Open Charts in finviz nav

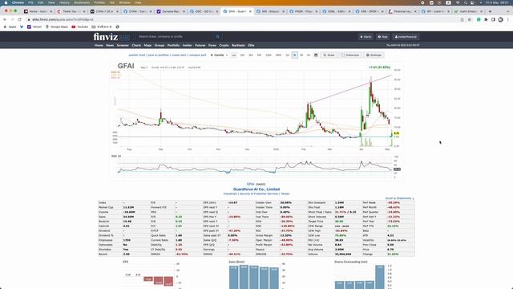coord(136,45)
